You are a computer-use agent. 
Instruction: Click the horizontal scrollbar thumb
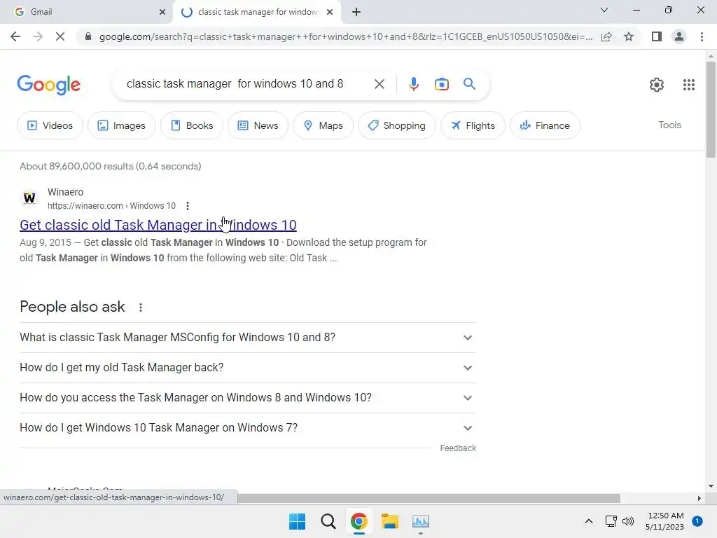(x=429, y=498)
